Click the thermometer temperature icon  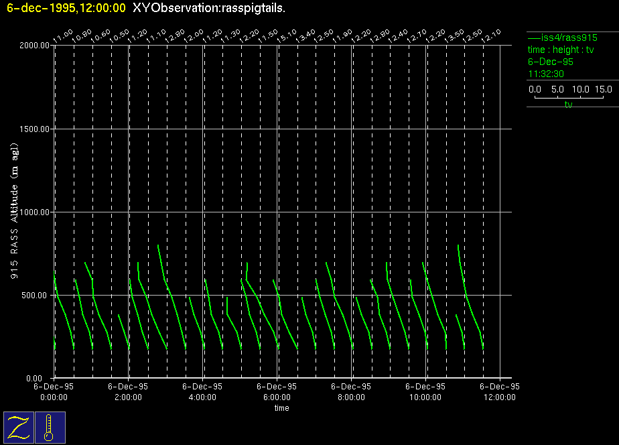[x=49, y=428]
